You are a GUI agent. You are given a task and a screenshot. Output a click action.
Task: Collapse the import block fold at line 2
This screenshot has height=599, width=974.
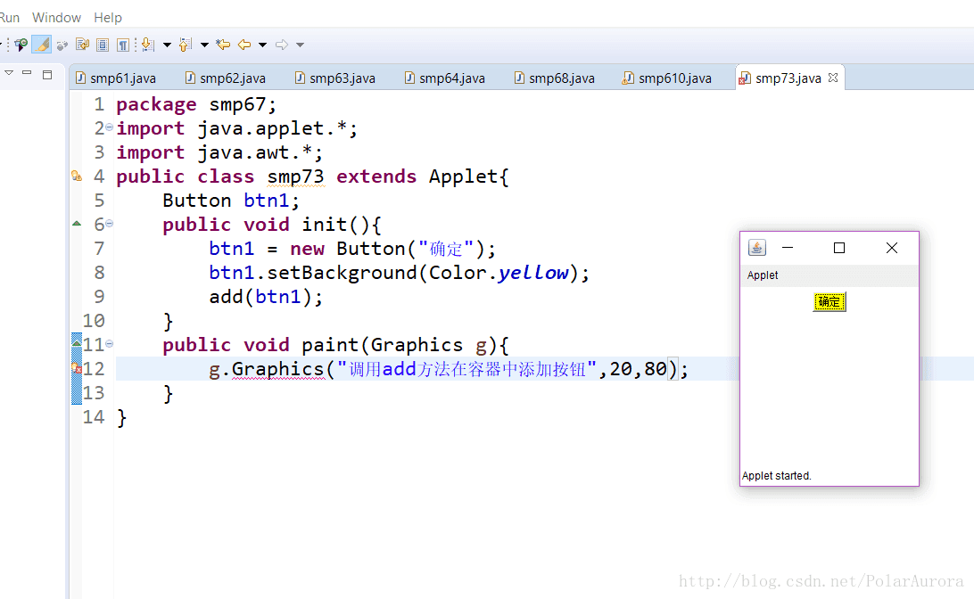click(110, 127)
